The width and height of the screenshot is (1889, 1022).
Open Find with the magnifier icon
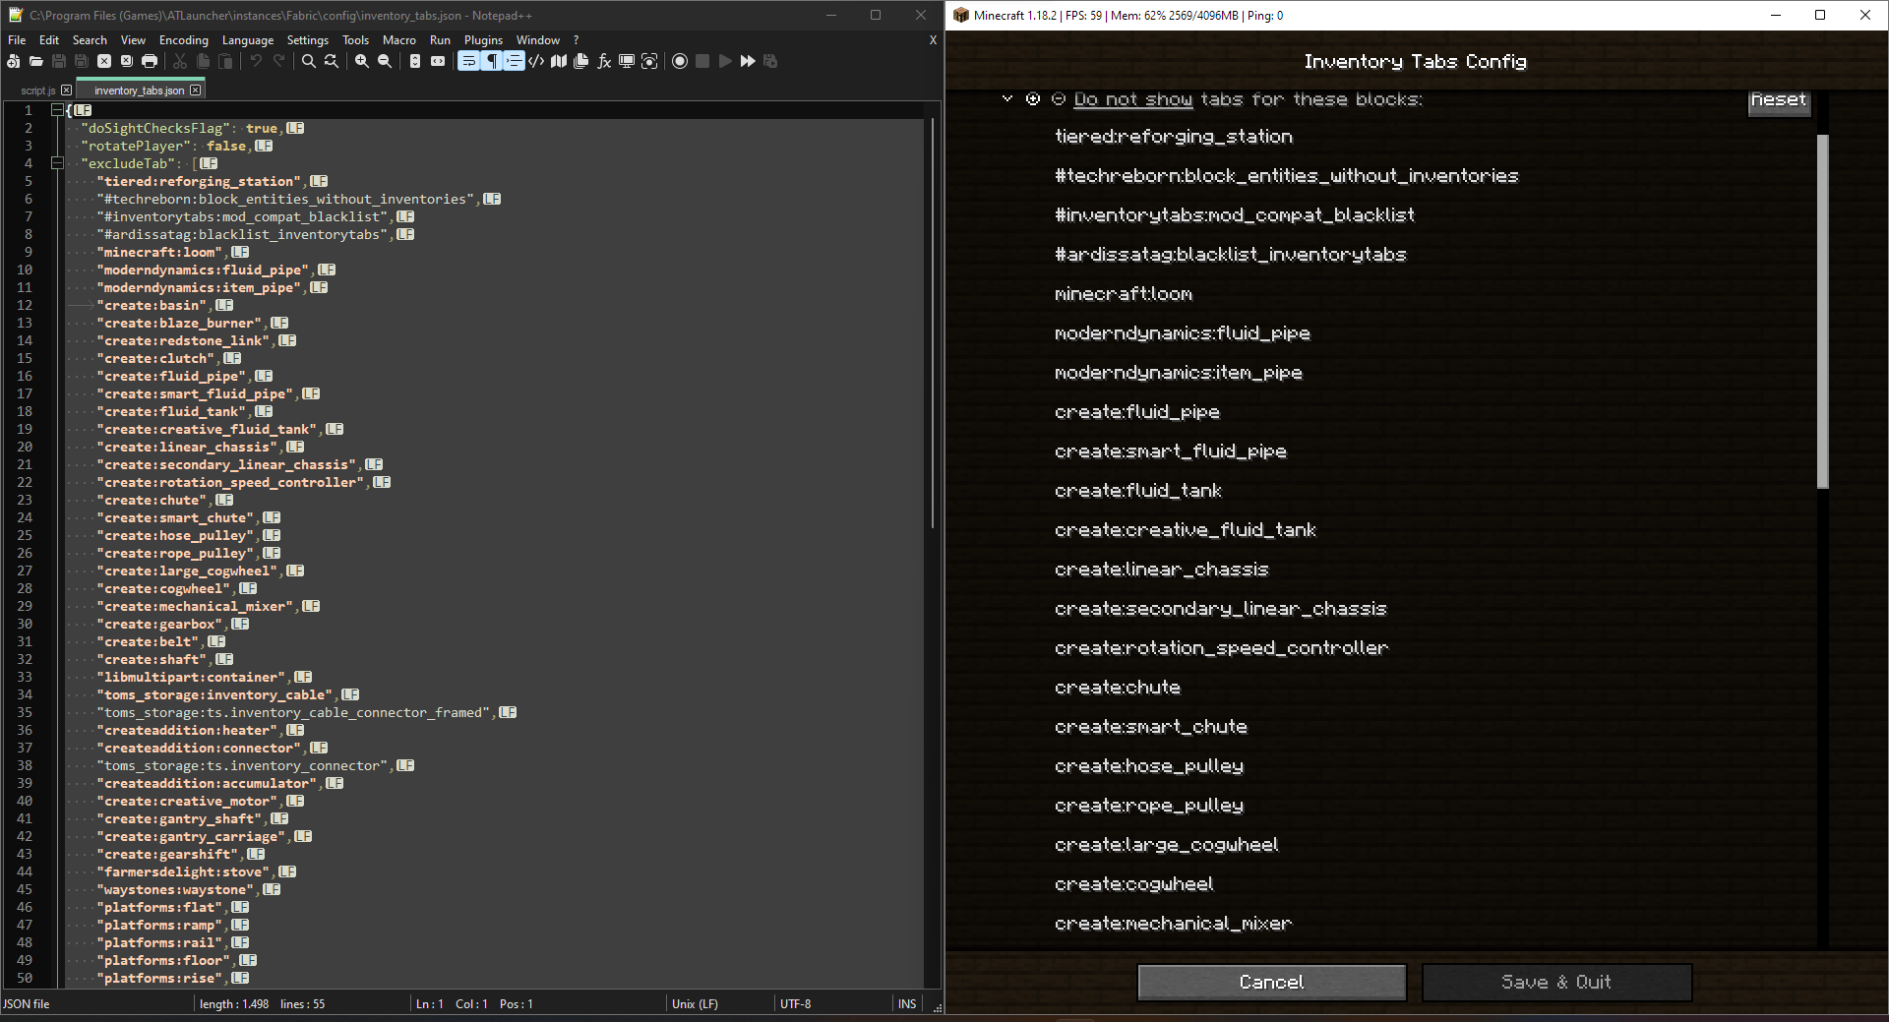coord(309,61)
